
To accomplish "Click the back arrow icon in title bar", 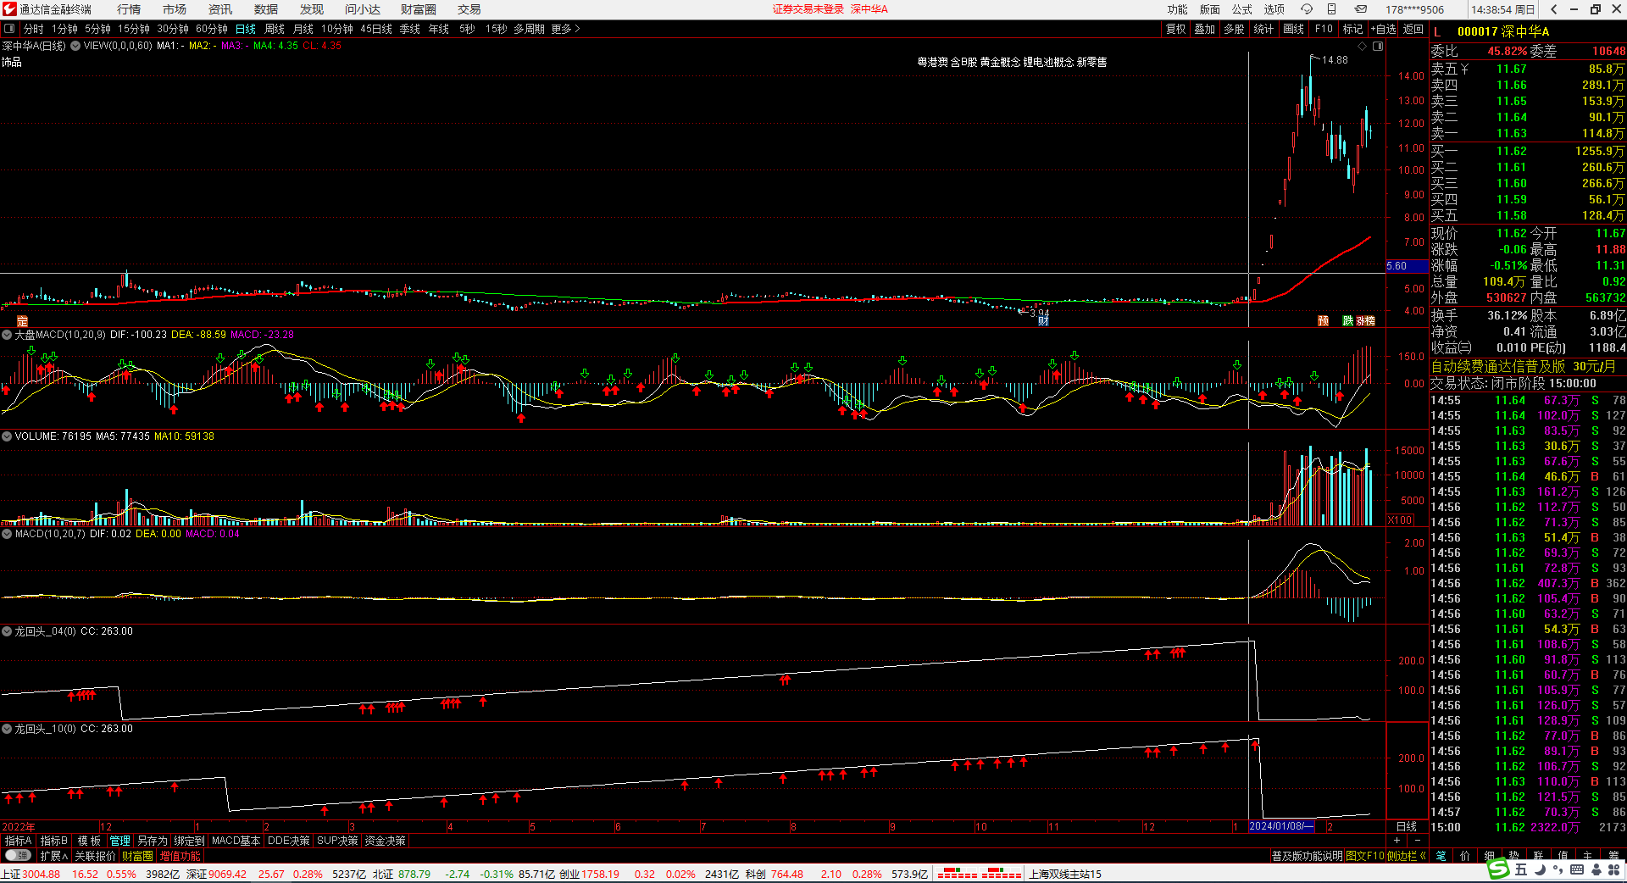I will [1553, 9].
